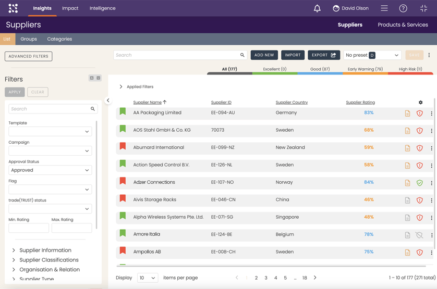Viewport: 437px width, 289px height.
Task: Collapse all filter sections icon
Action: tap(91, 78)
